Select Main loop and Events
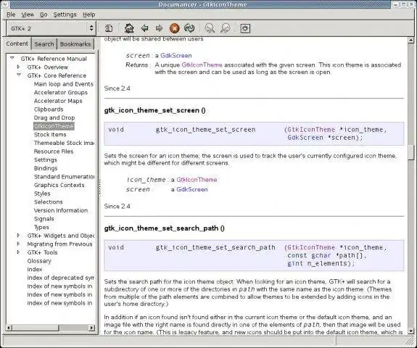Screen dimensions: 417x348 click(x=64, y=84)
